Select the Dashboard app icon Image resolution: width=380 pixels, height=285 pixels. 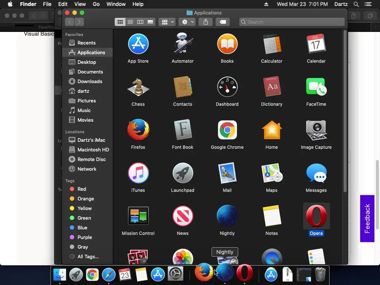point(227,87)
